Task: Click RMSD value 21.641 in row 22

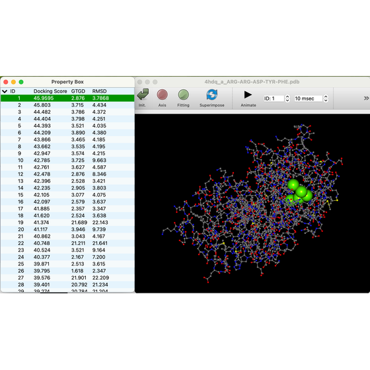Action: click(x=100, y=243)
